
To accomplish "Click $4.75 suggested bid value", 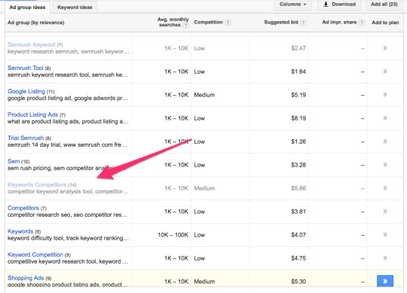I will tap(298, 258).
